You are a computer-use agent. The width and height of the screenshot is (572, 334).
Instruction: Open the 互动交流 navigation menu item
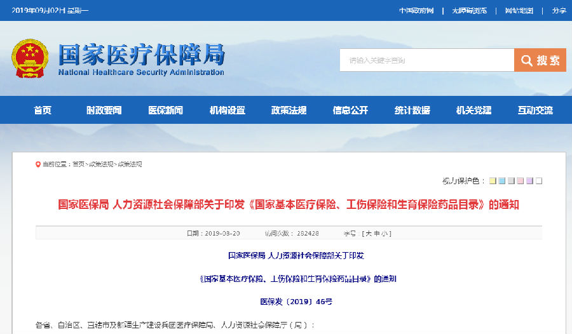[536, 110]
